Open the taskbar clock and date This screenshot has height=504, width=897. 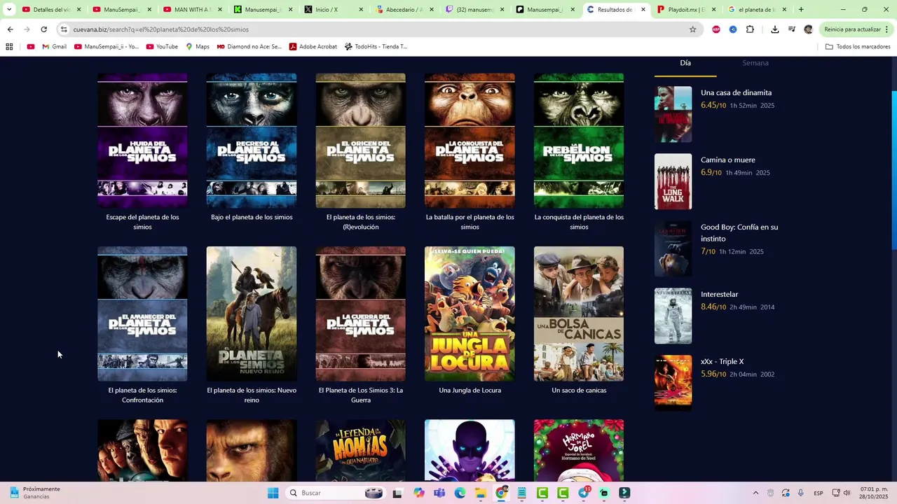click(x=873, y=493)
